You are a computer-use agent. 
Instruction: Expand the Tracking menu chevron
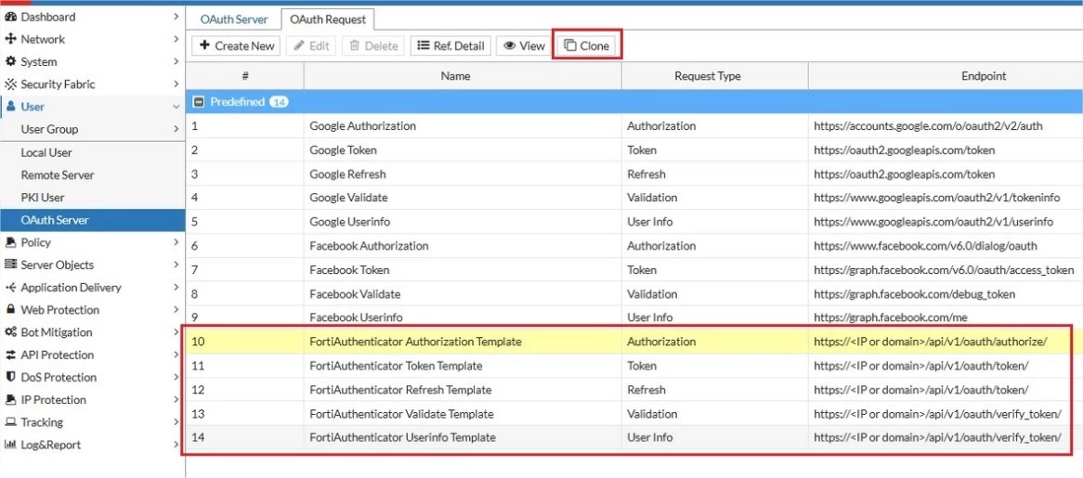(176, 422)
